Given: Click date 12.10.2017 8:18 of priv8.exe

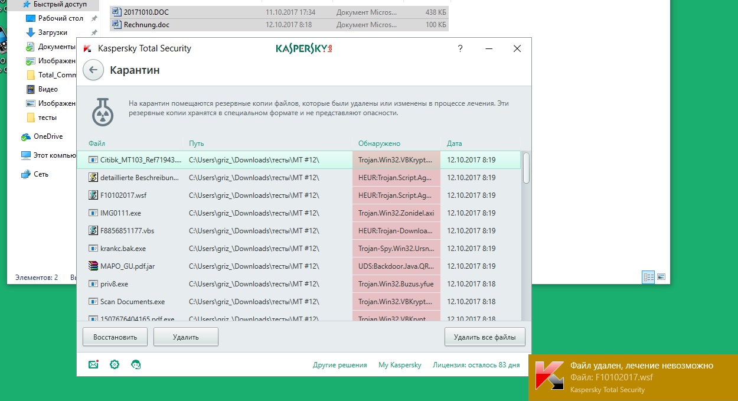Looking at the screenshot, I should pyautogui.click(x=471, y=283).
